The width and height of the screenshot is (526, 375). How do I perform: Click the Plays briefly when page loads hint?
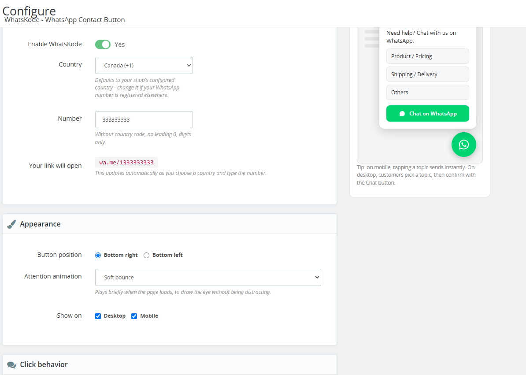pyautogui.click(x=183, y=292)
